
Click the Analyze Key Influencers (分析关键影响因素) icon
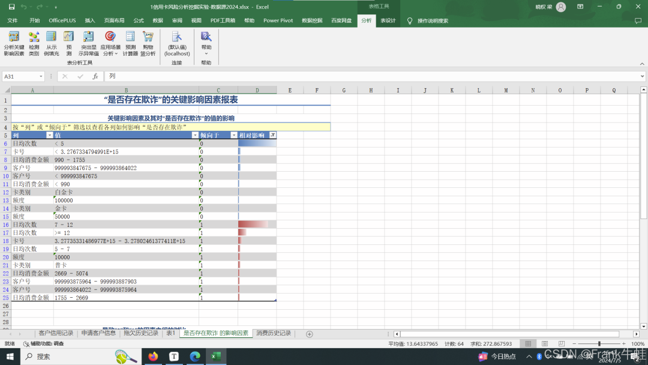[x=14, y=37]
